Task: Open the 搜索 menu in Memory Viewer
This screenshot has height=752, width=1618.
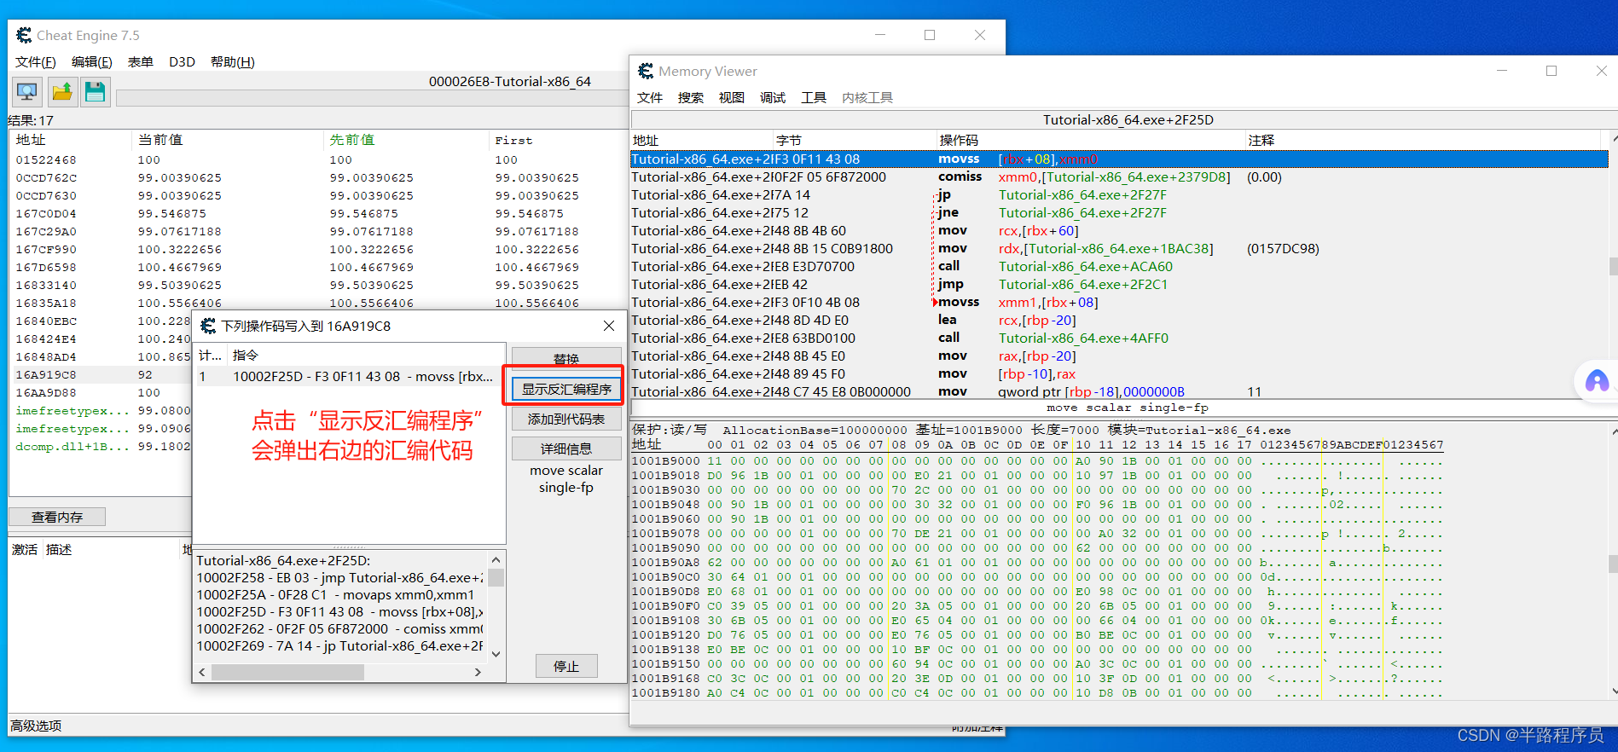Action: (691, 98)
